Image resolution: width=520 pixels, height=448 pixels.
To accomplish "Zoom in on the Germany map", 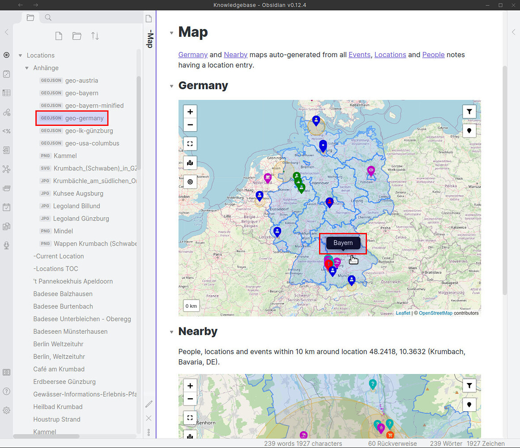I will [190, 111].
